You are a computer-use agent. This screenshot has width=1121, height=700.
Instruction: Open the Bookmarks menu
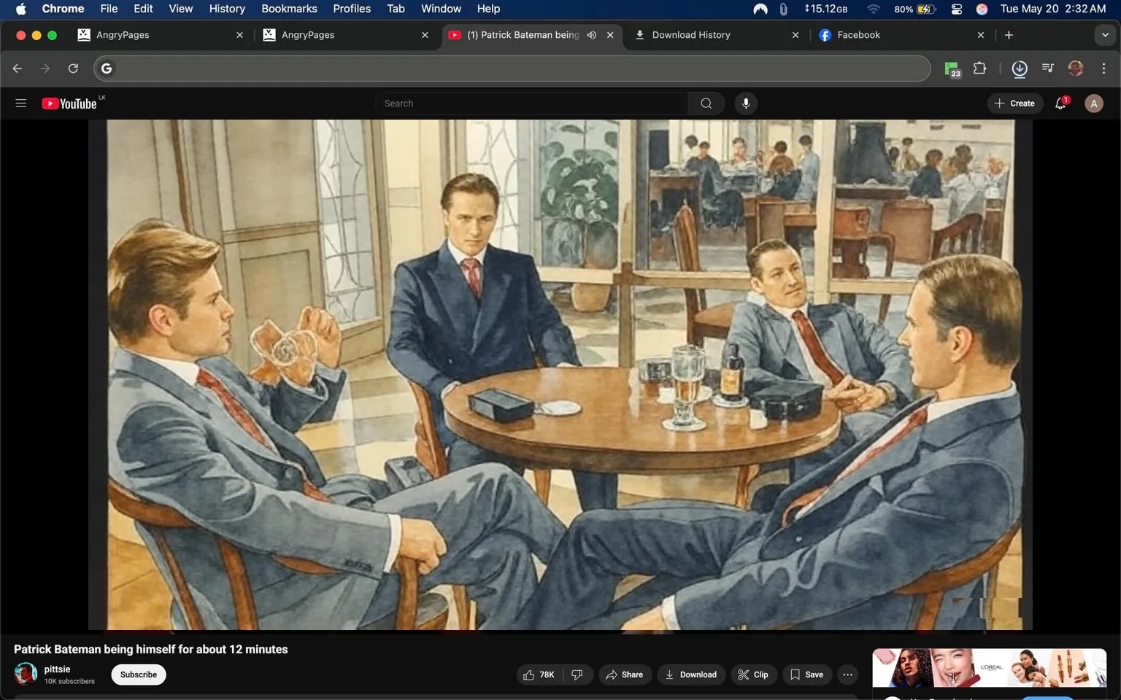pyautogui.click(x=288, y=9)
